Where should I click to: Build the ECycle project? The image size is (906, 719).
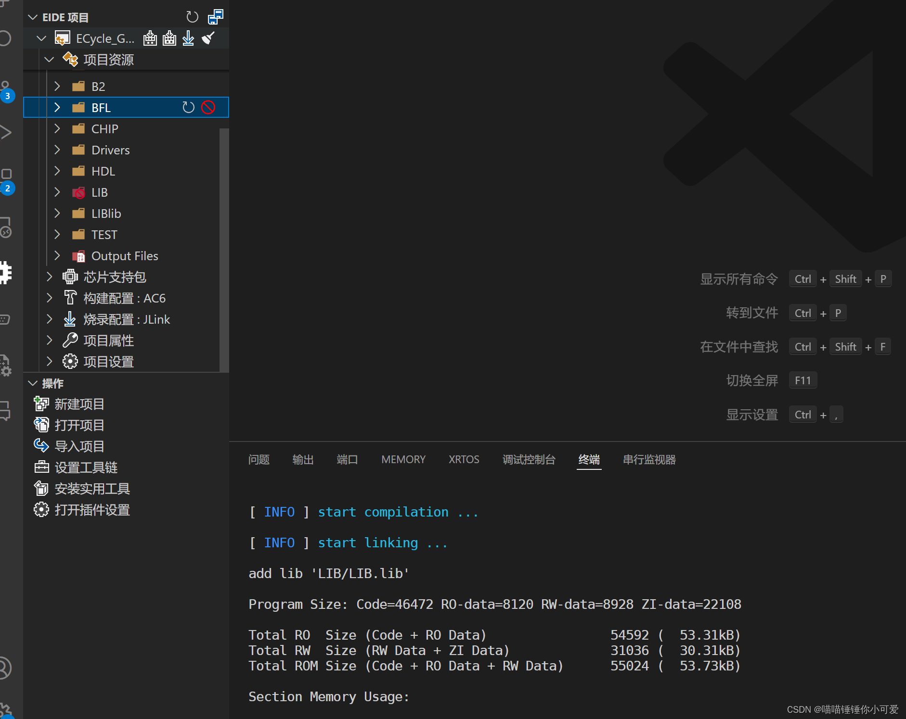[150, 38]
